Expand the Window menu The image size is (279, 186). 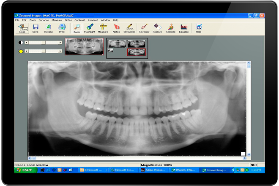coord(105,20)
